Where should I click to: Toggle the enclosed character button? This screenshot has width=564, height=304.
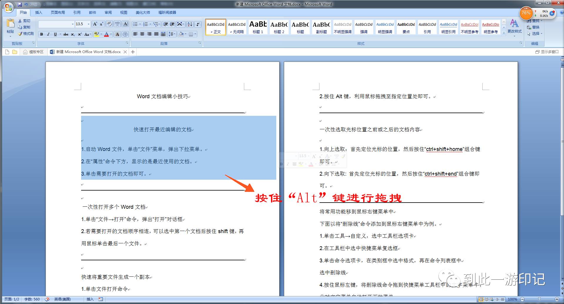click(125, 34)
